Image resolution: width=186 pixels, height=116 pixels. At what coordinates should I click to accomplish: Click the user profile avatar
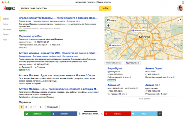(x=180, y=8)
